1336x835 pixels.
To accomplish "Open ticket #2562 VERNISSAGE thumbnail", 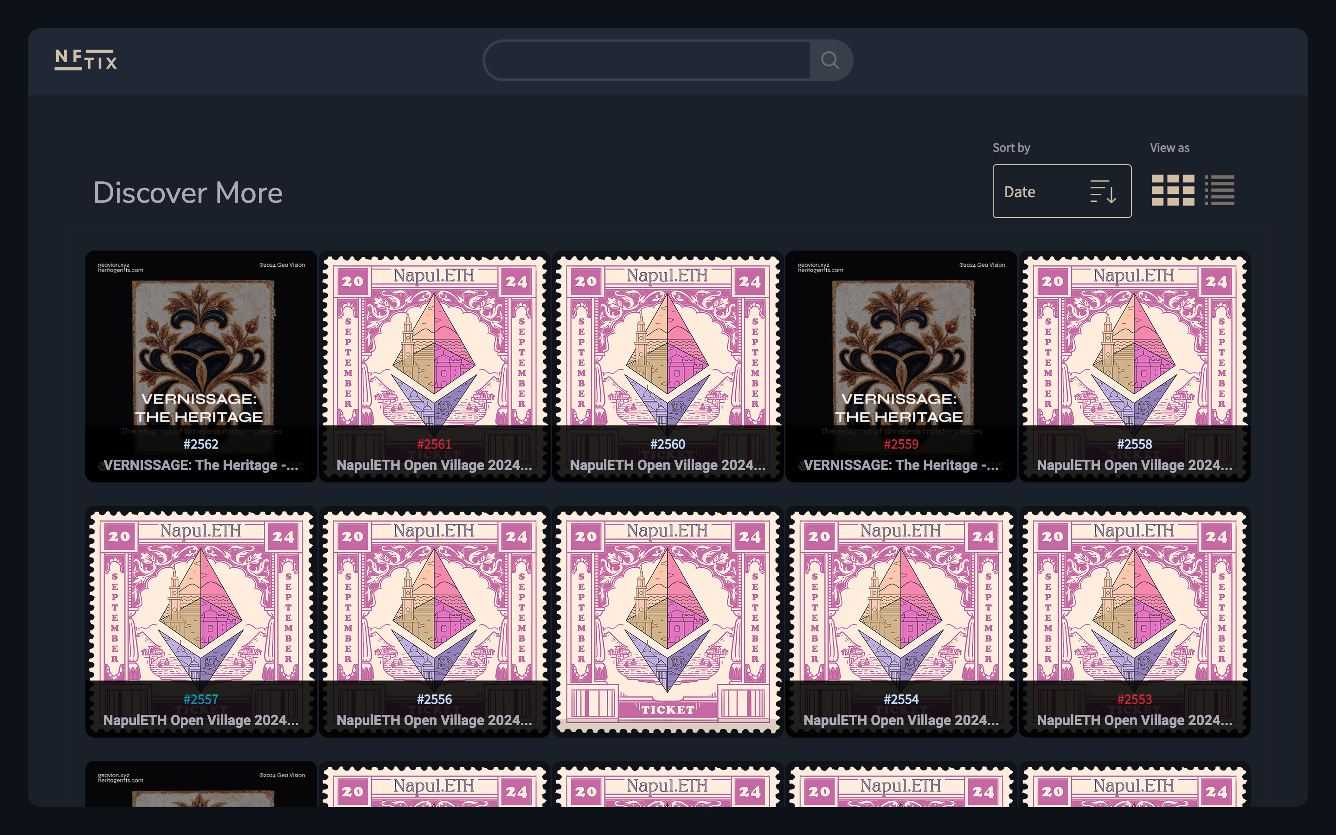I will (x=201, y=342).
